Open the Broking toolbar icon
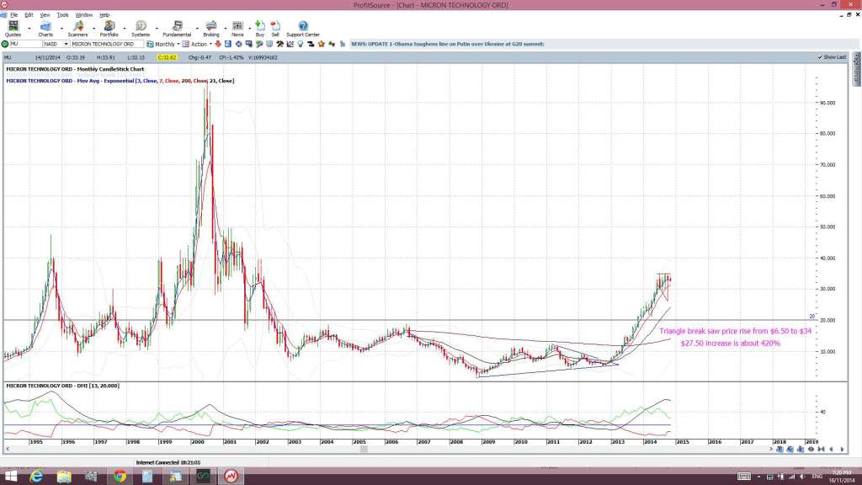862x485 pixels. click(x=211, y=28)
